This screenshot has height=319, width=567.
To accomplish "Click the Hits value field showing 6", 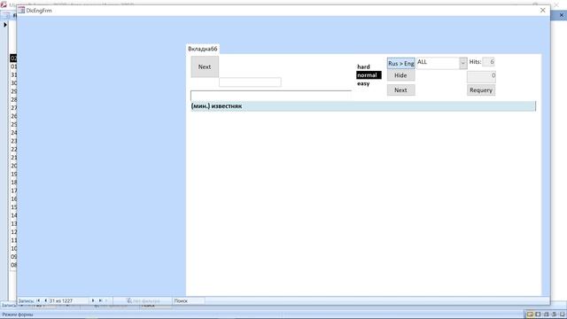I will pyautogui.click(x=488, y=62).
